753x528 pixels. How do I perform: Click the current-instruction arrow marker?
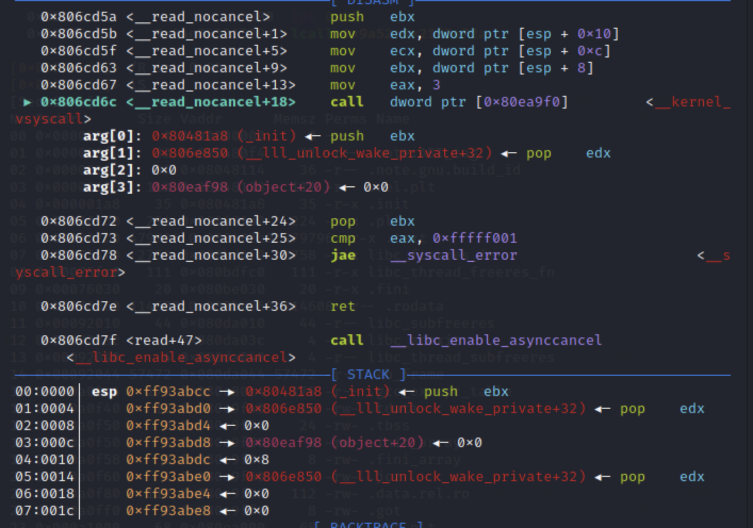pyautogui.click(x=28, y=102)
